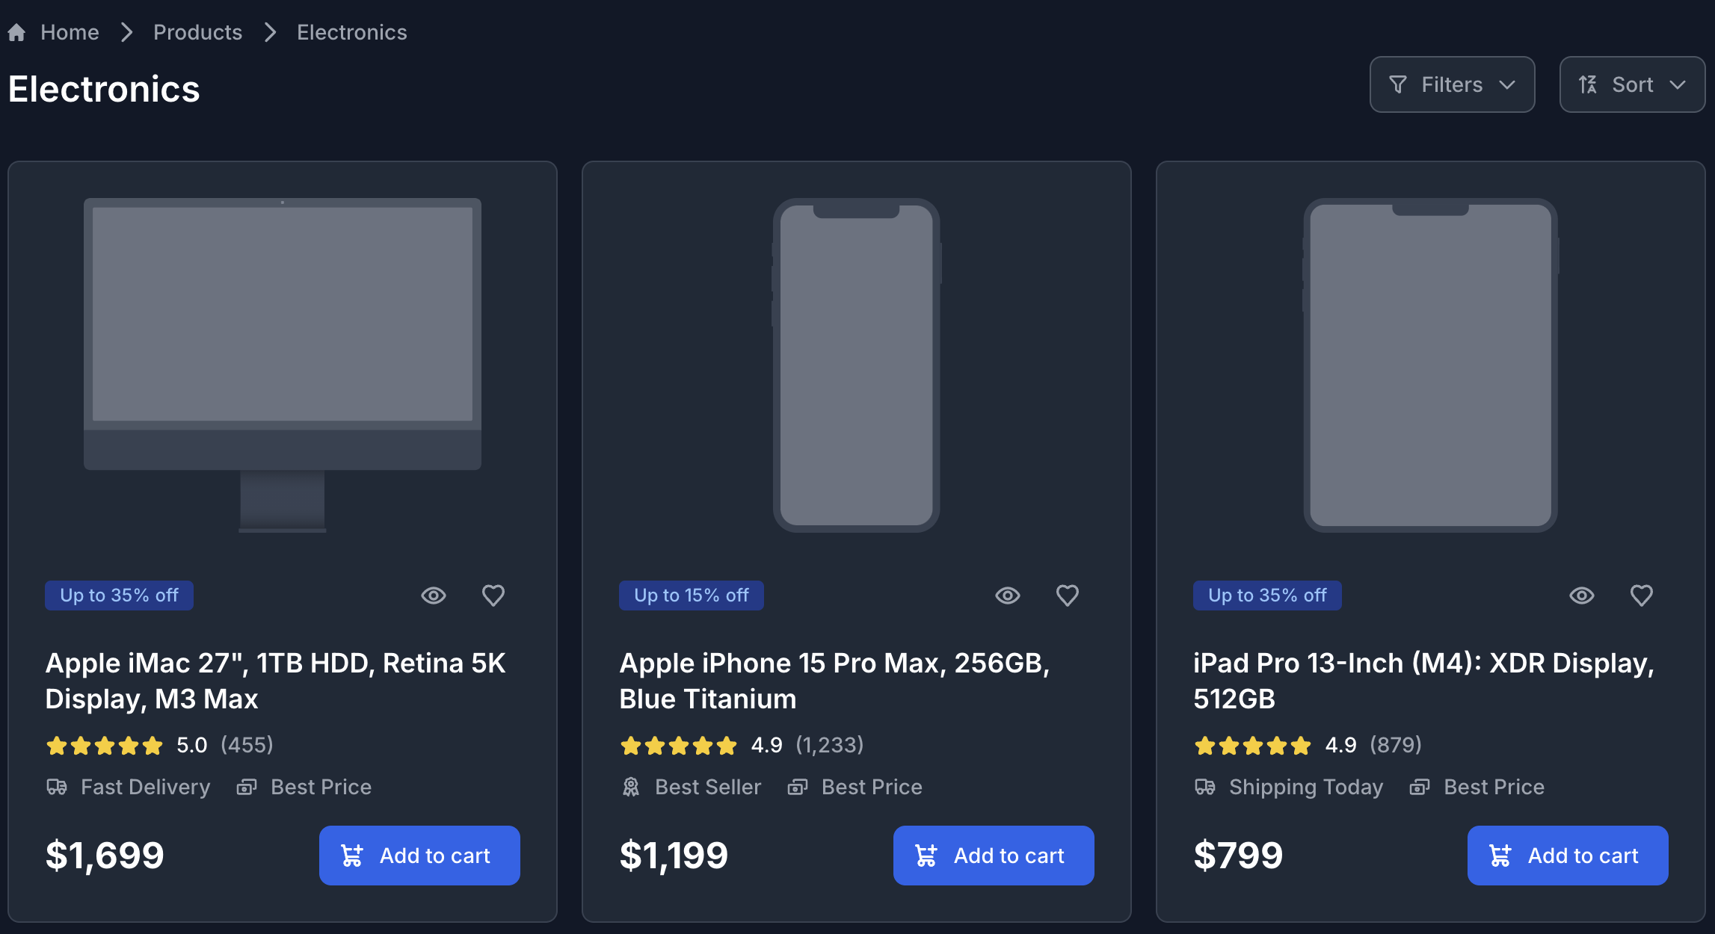Add the iPad Pro 13-Inch to the cart
The width and height of the screenshot is (1715, 934).
click(x=1568, y=856)
